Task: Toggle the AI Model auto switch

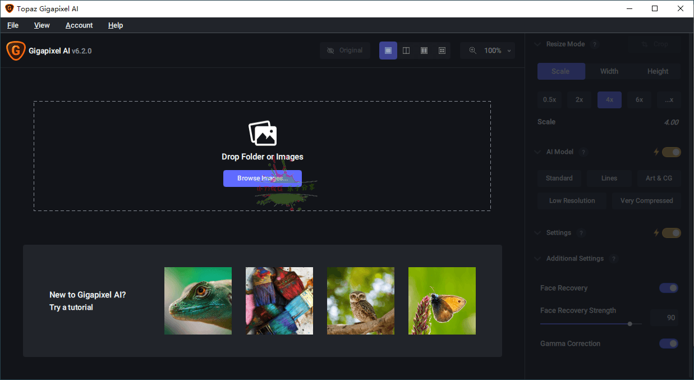Action: coord(672,152)
